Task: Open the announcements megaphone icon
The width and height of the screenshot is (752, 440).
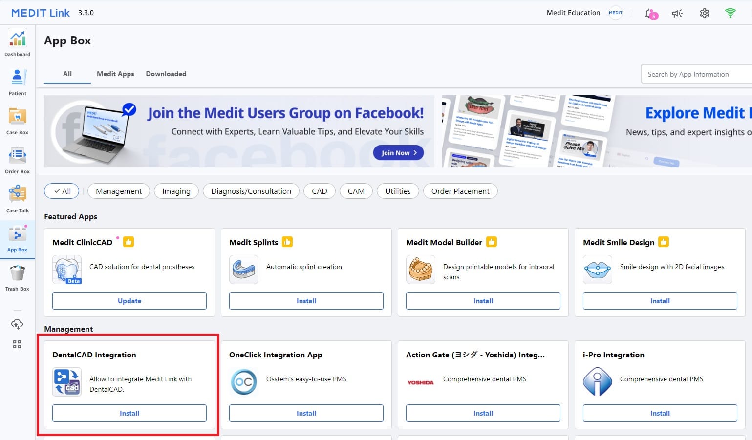Action: (x=677, y=13)
